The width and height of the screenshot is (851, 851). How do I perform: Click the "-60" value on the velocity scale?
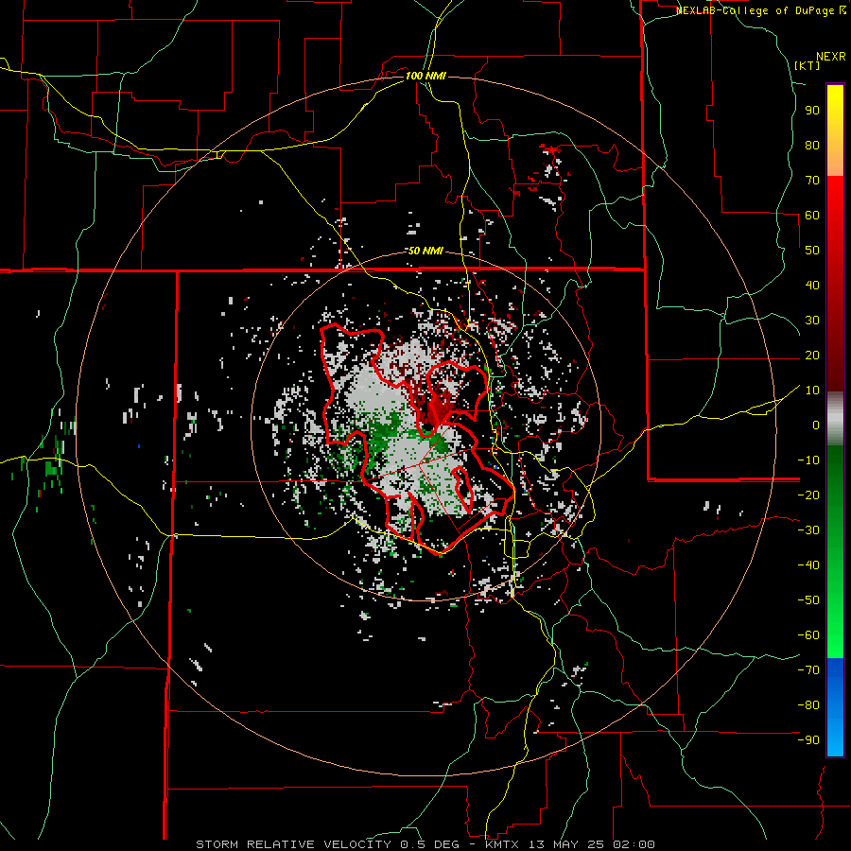pos(808,635)
